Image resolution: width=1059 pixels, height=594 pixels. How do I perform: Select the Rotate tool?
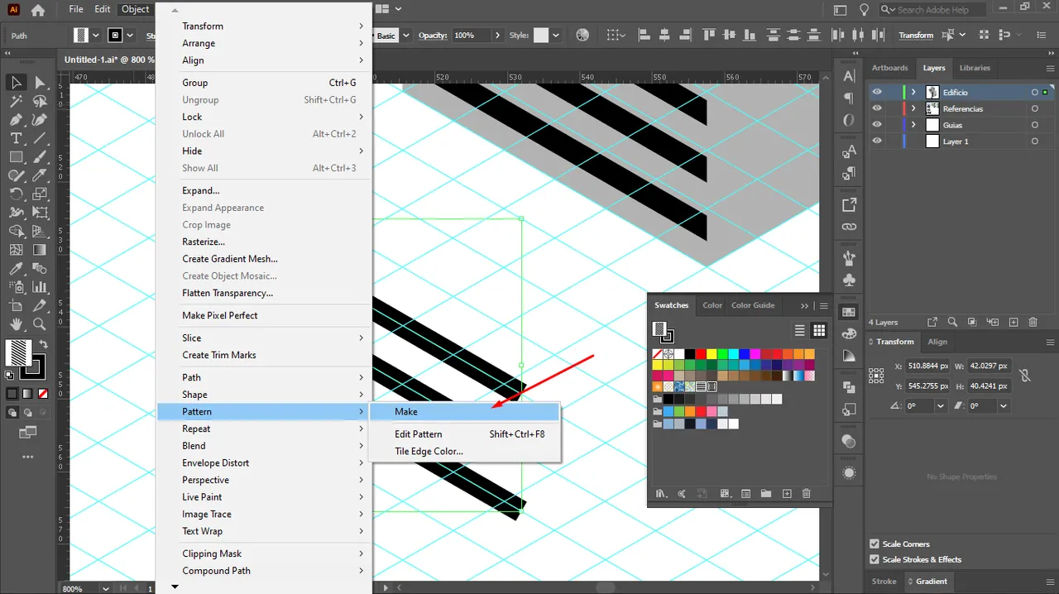point(16,194)
